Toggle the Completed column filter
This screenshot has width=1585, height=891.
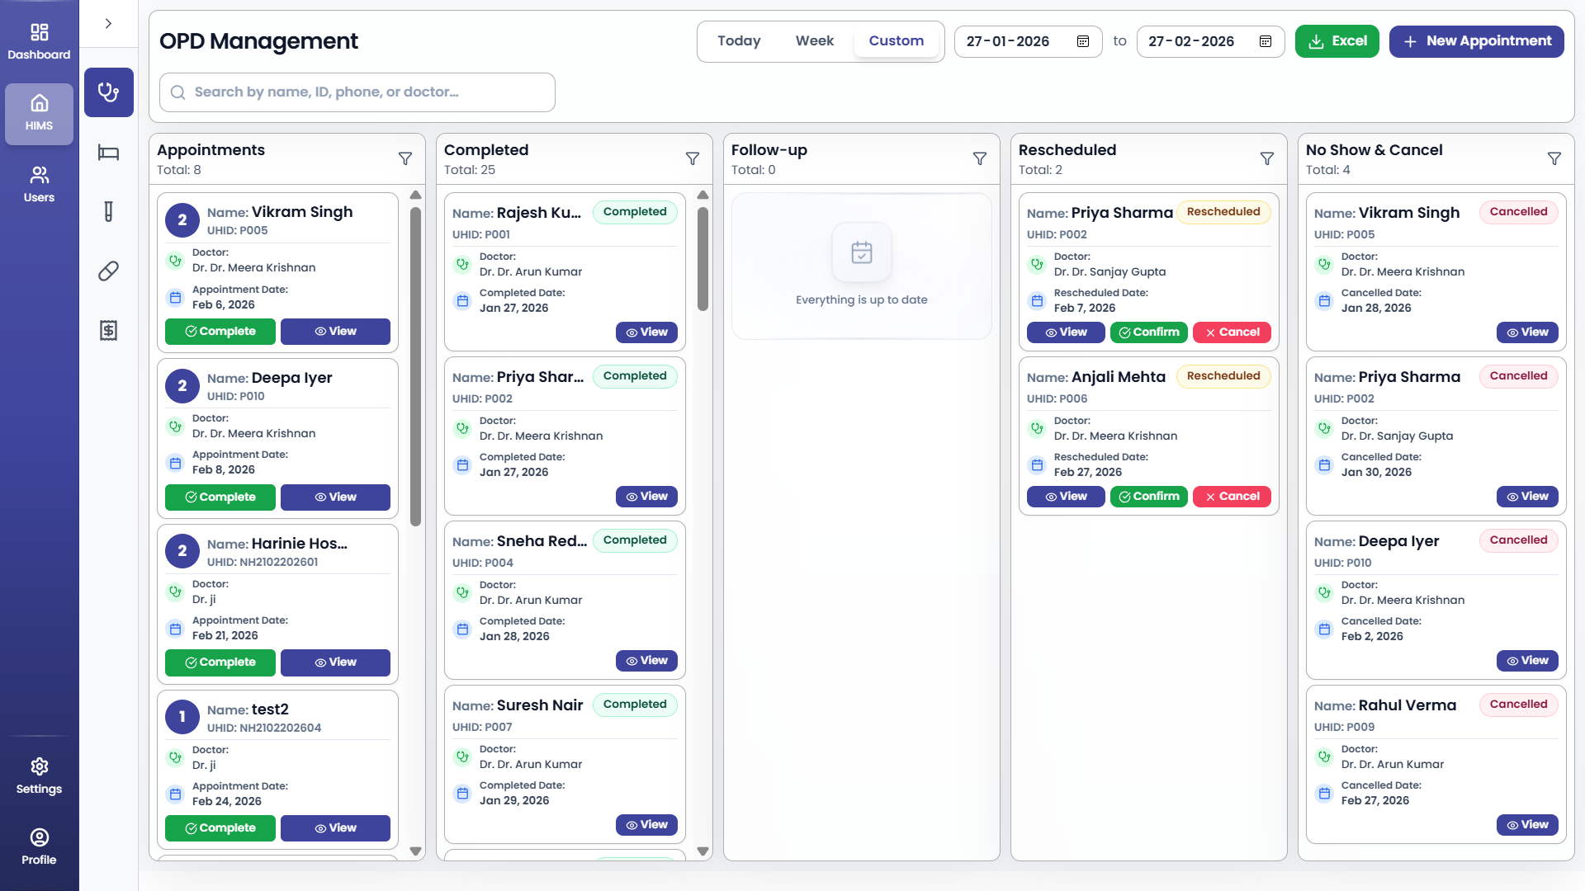[x=693, y=158]
